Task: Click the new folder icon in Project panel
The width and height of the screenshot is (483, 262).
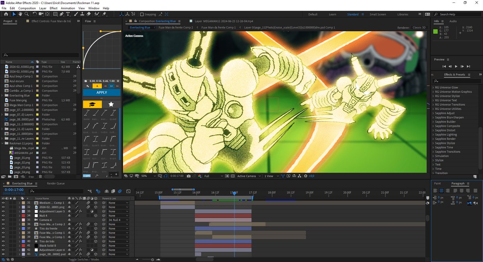Action: [10, 177]
